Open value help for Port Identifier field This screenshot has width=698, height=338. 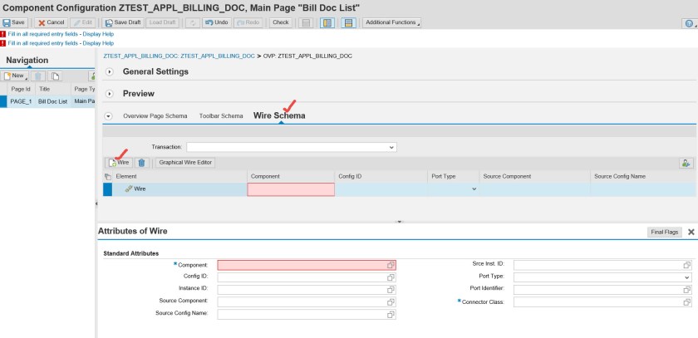tap(687, 290)
